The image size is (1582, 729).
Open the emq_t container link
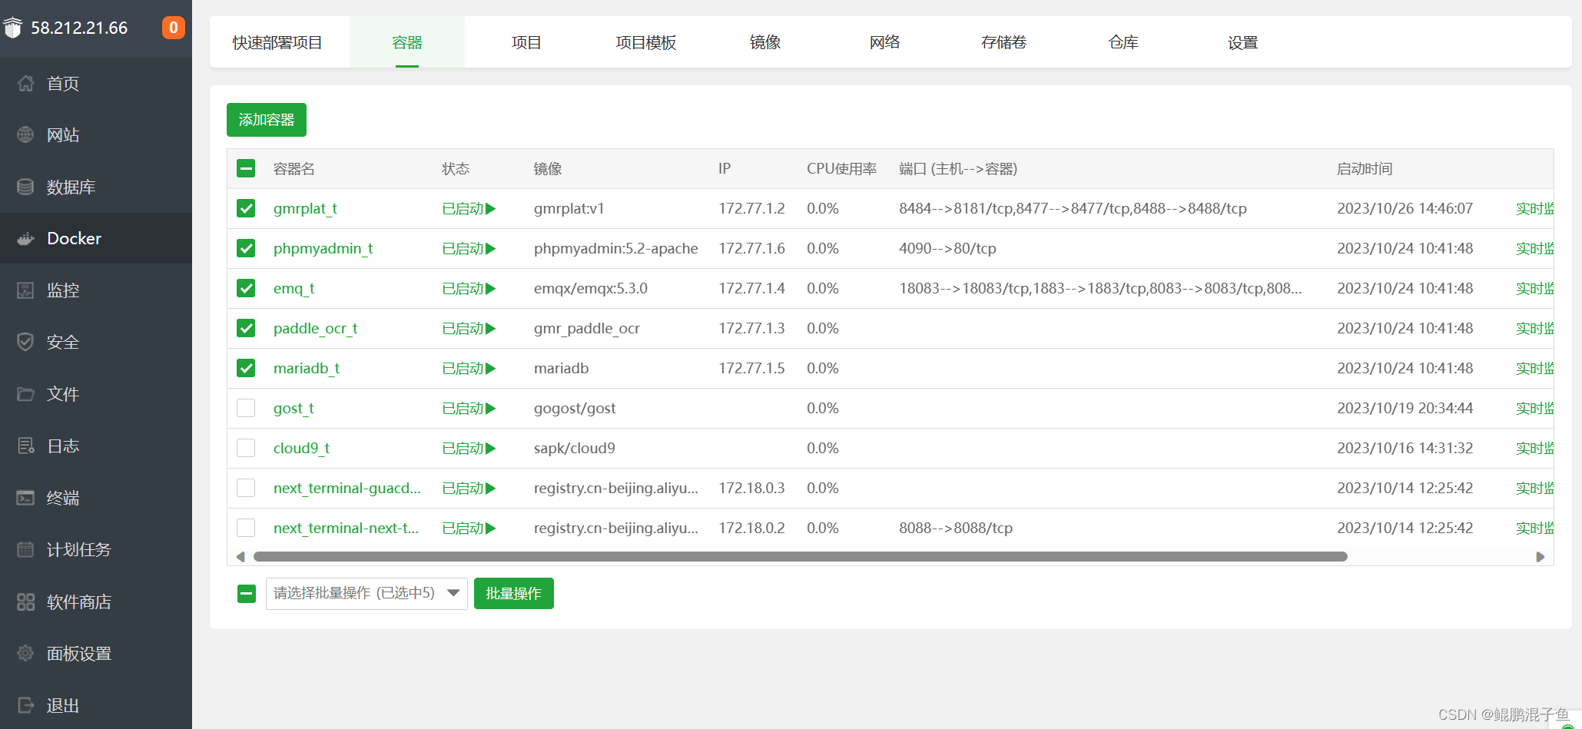(x=294, y=289)
